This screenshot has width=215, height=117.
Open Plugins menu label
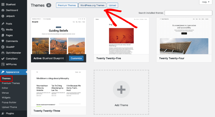[x=10, y=113]
